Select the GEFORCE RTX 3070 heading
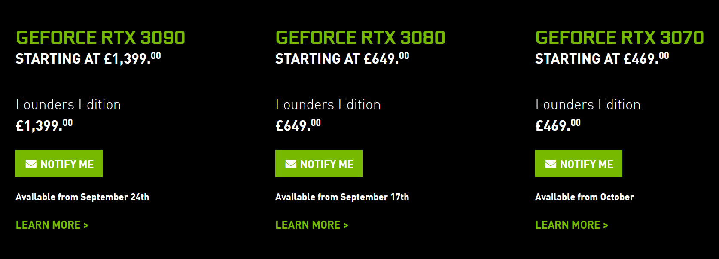Viewport: 719px width, 259px height. 619,38
